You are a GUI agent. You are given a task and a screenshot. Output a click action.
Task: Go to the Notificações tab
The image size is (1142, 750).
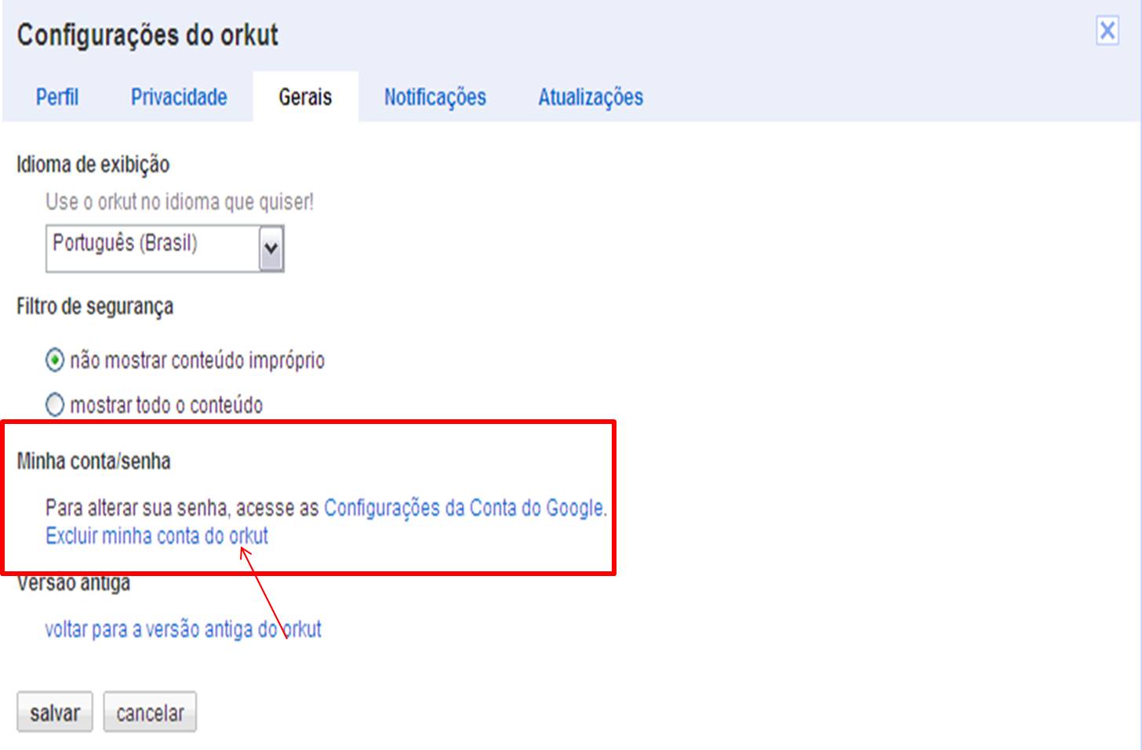(435, 97)
